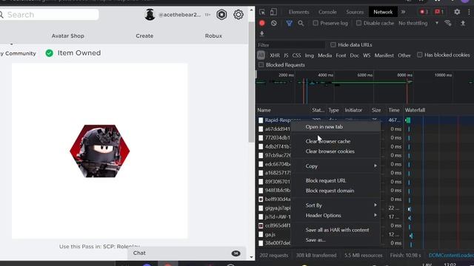
Task: Focus the Roblox Search field
Action: [50, 15]
